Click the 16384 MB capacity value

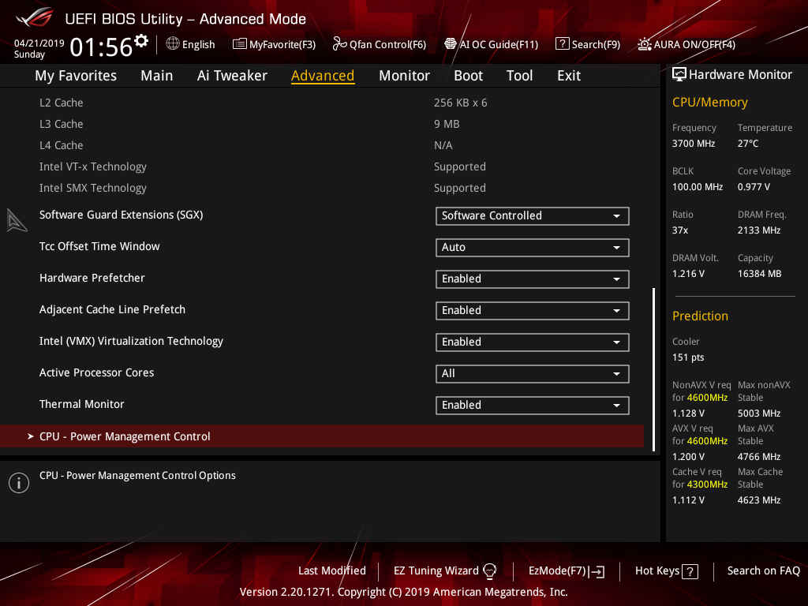tap(759, 274)
